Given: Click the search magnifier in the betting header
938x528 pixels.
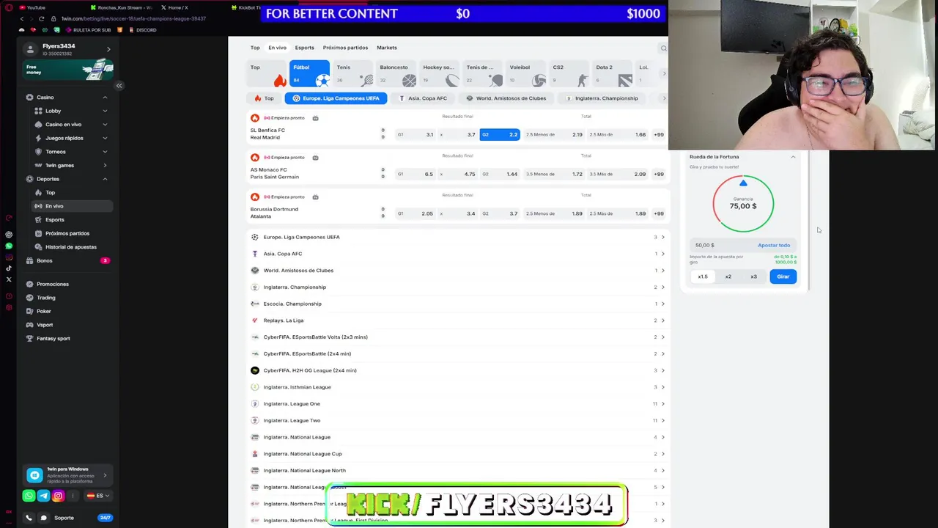Looking at the screenshot, I should pos(663,48).
